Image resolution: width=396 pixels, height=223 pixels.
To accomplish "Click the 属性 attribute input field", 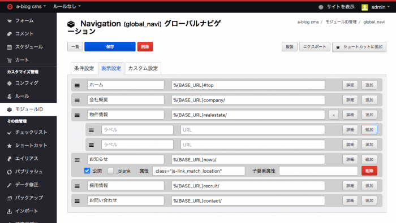I will click(199, 171).
